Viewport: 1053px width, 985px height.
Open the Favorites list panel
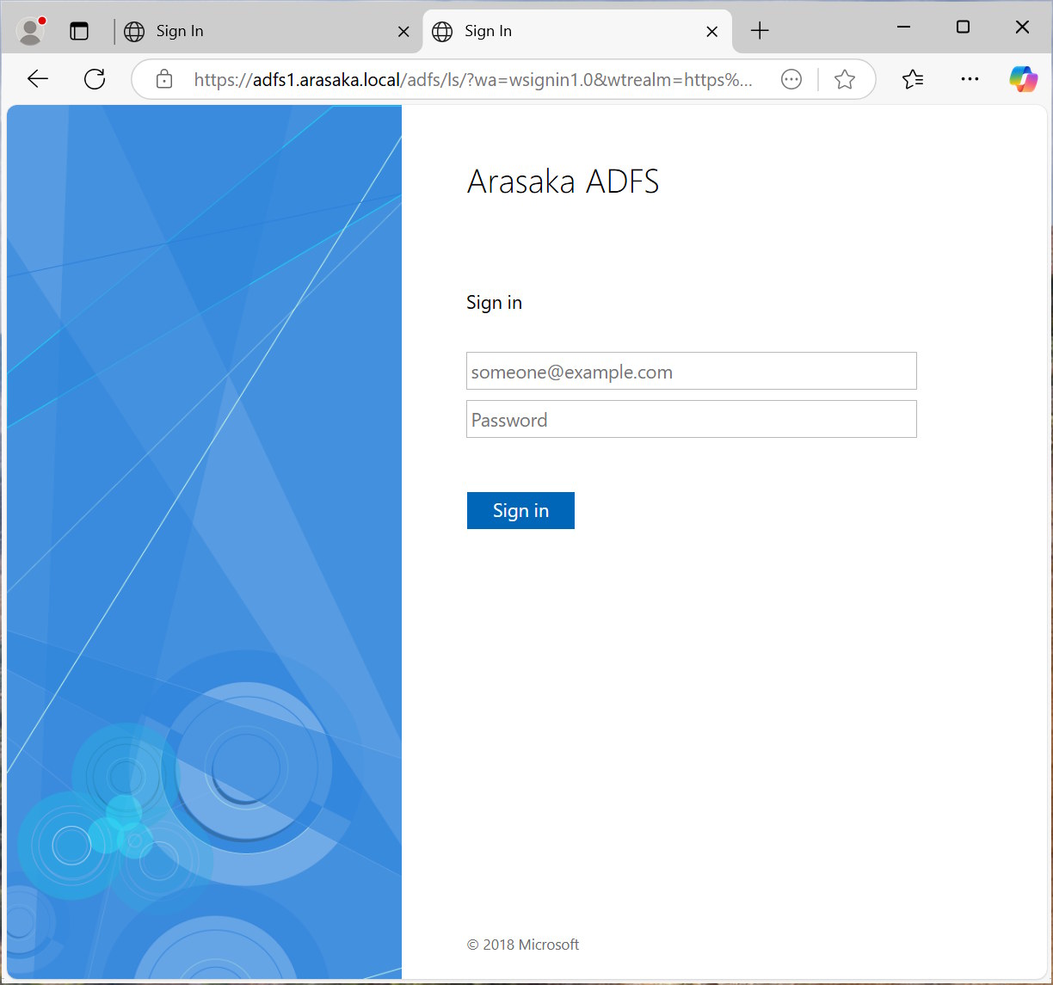[913, 80]
